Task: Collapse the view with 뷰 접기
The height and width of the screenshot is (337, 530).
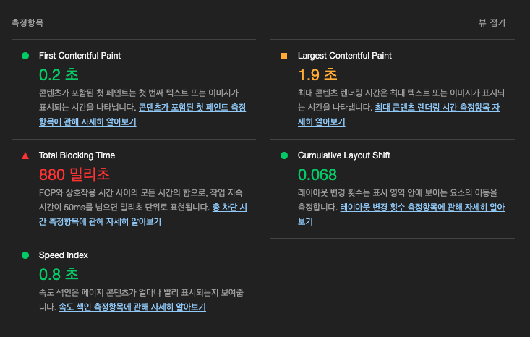Action: [492, 22]
